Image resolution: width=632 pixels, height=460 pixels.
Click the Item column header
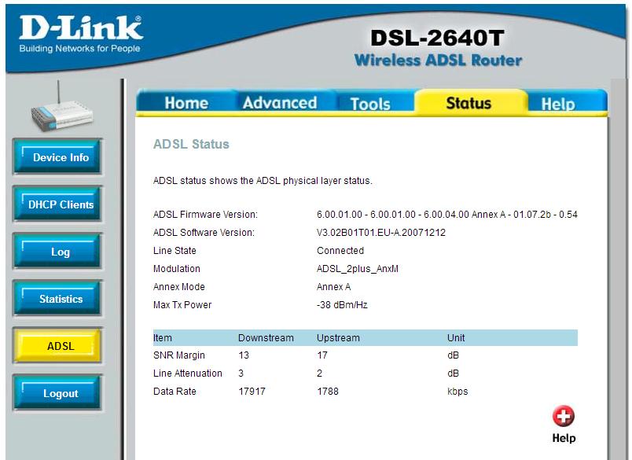coord(163,338)
